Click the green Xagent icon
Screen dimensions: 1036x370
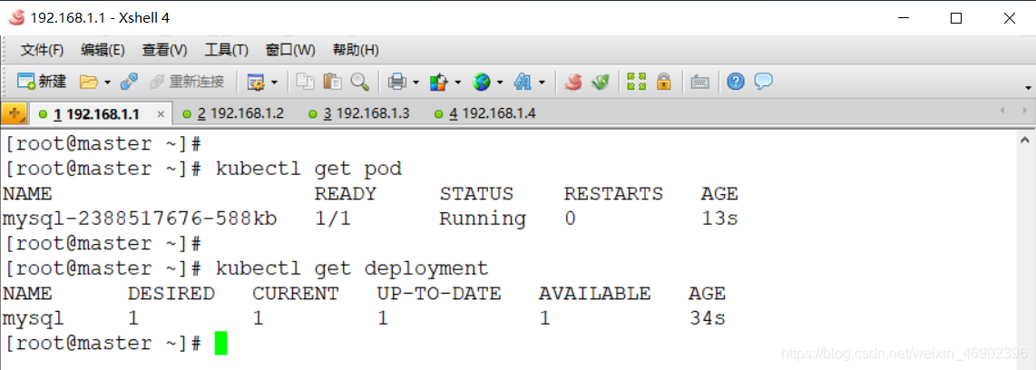(x=600, y=82)
